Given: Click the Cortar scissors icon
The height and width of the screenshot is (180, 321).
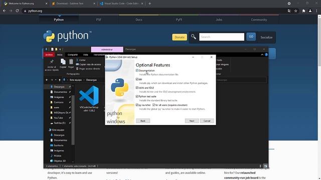Looking at the screenshot, I should coord(77,60).
